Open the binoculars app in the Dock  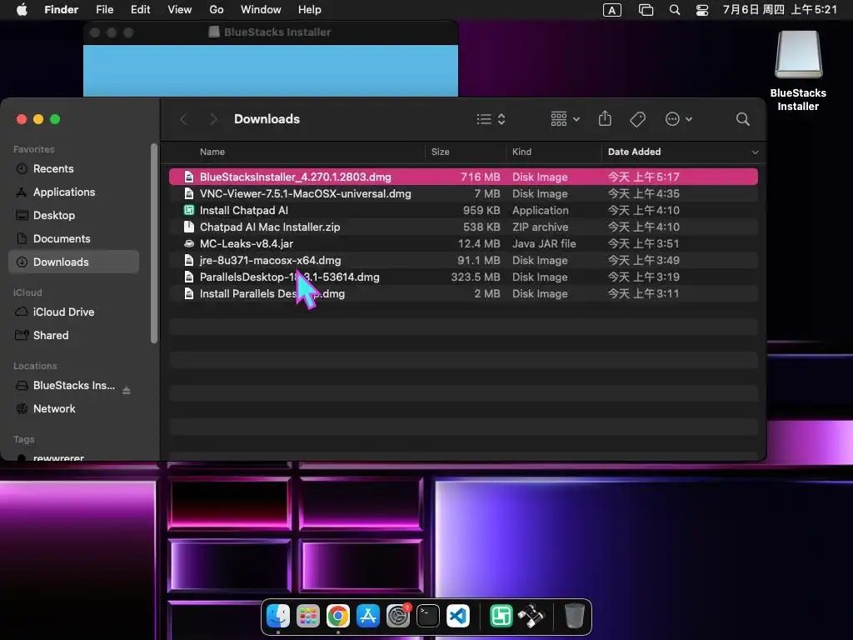click(531, 616)
